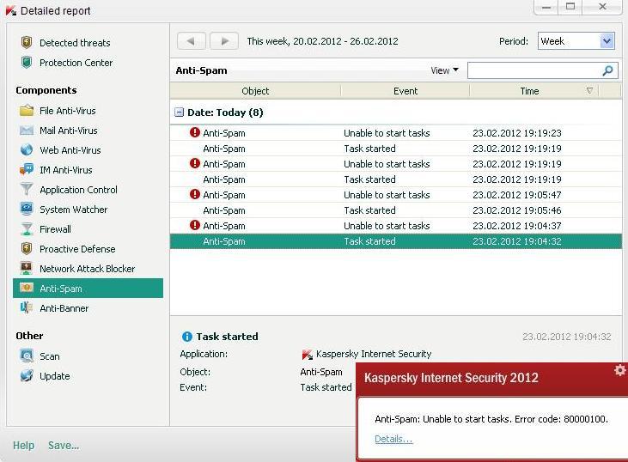Open the Help link
Viewport: 628px width, 462px height.
[24, 445]
